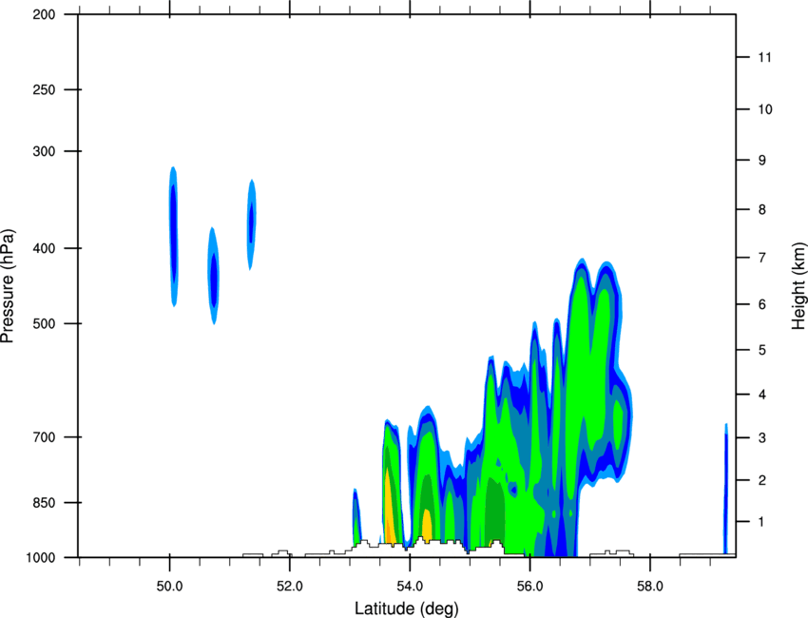Click the 58.0 latitude tick label
Image resolution: width=808 pixels, height=618 pixels.
click(x=650, y=587)
